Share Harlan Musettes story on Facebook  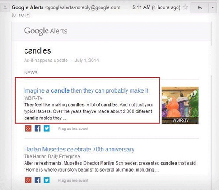tap(38, 180)
